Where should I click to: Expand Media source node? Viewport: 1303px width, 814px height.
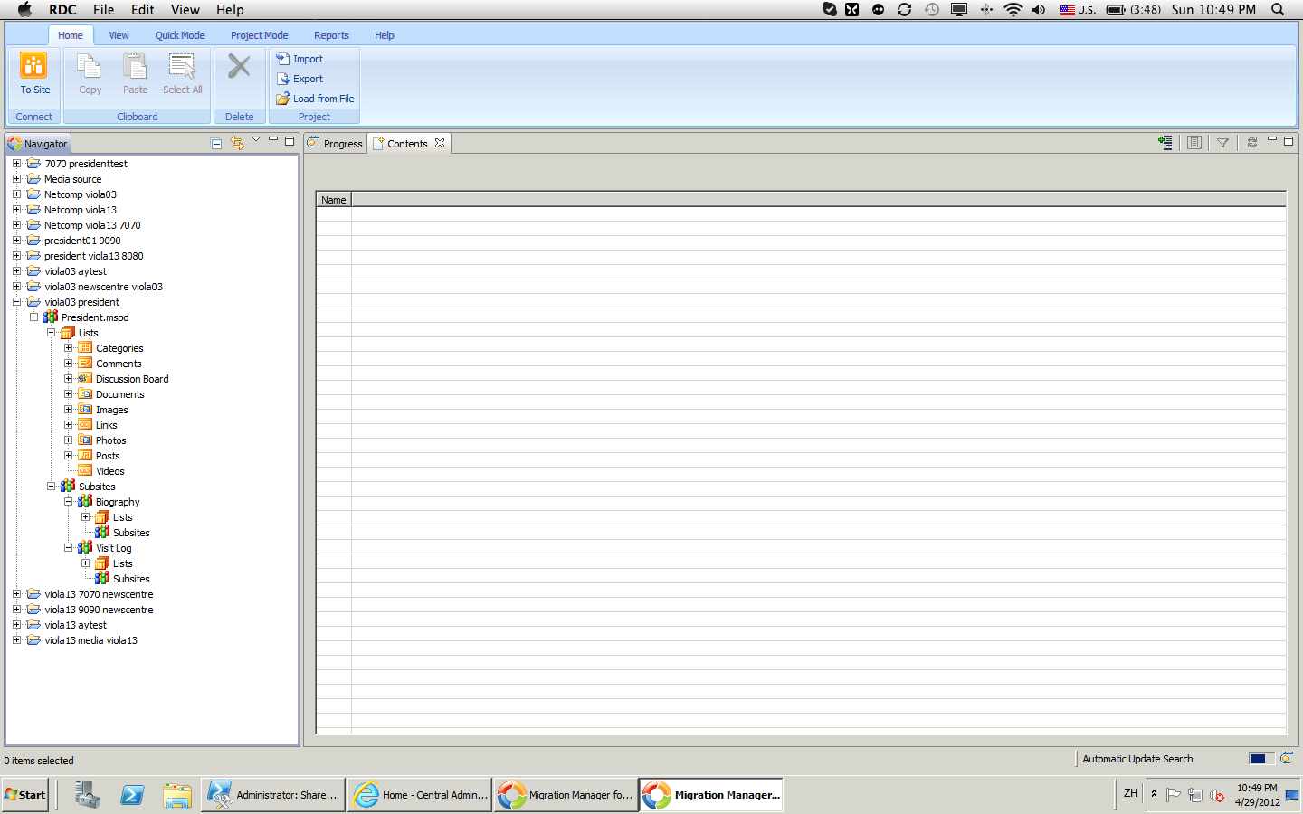(16, 179)
